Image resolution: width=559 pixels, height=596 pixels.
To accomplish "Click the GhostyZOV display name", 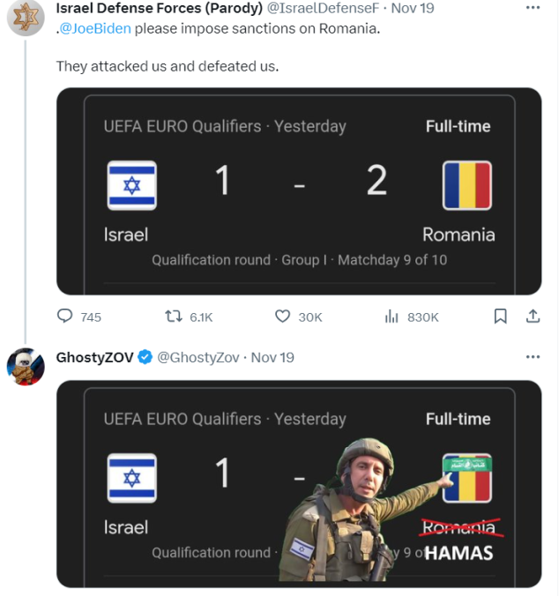I will pyautogui.click(x=94, y=357).
